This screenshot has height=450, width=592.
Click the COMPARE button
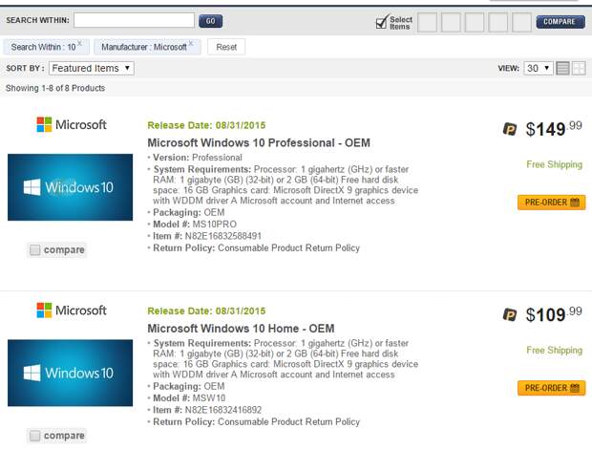(x=560, y=22)
